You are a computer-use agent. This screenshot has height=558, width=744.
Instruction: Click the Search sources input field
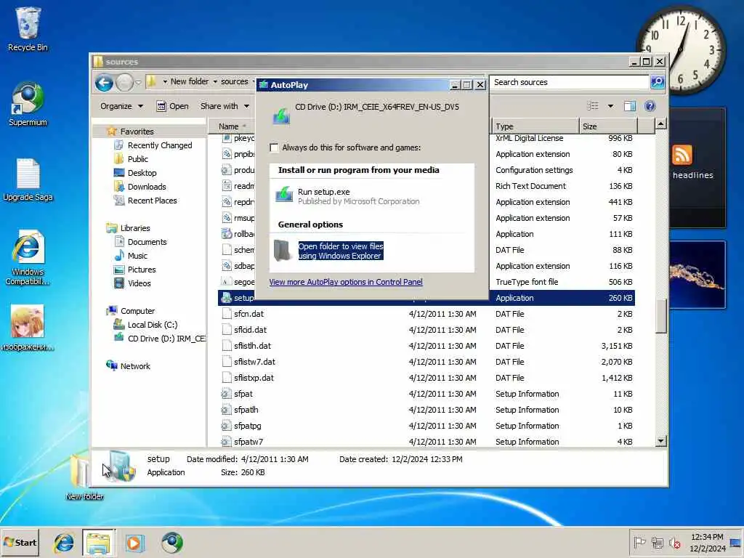570,82
